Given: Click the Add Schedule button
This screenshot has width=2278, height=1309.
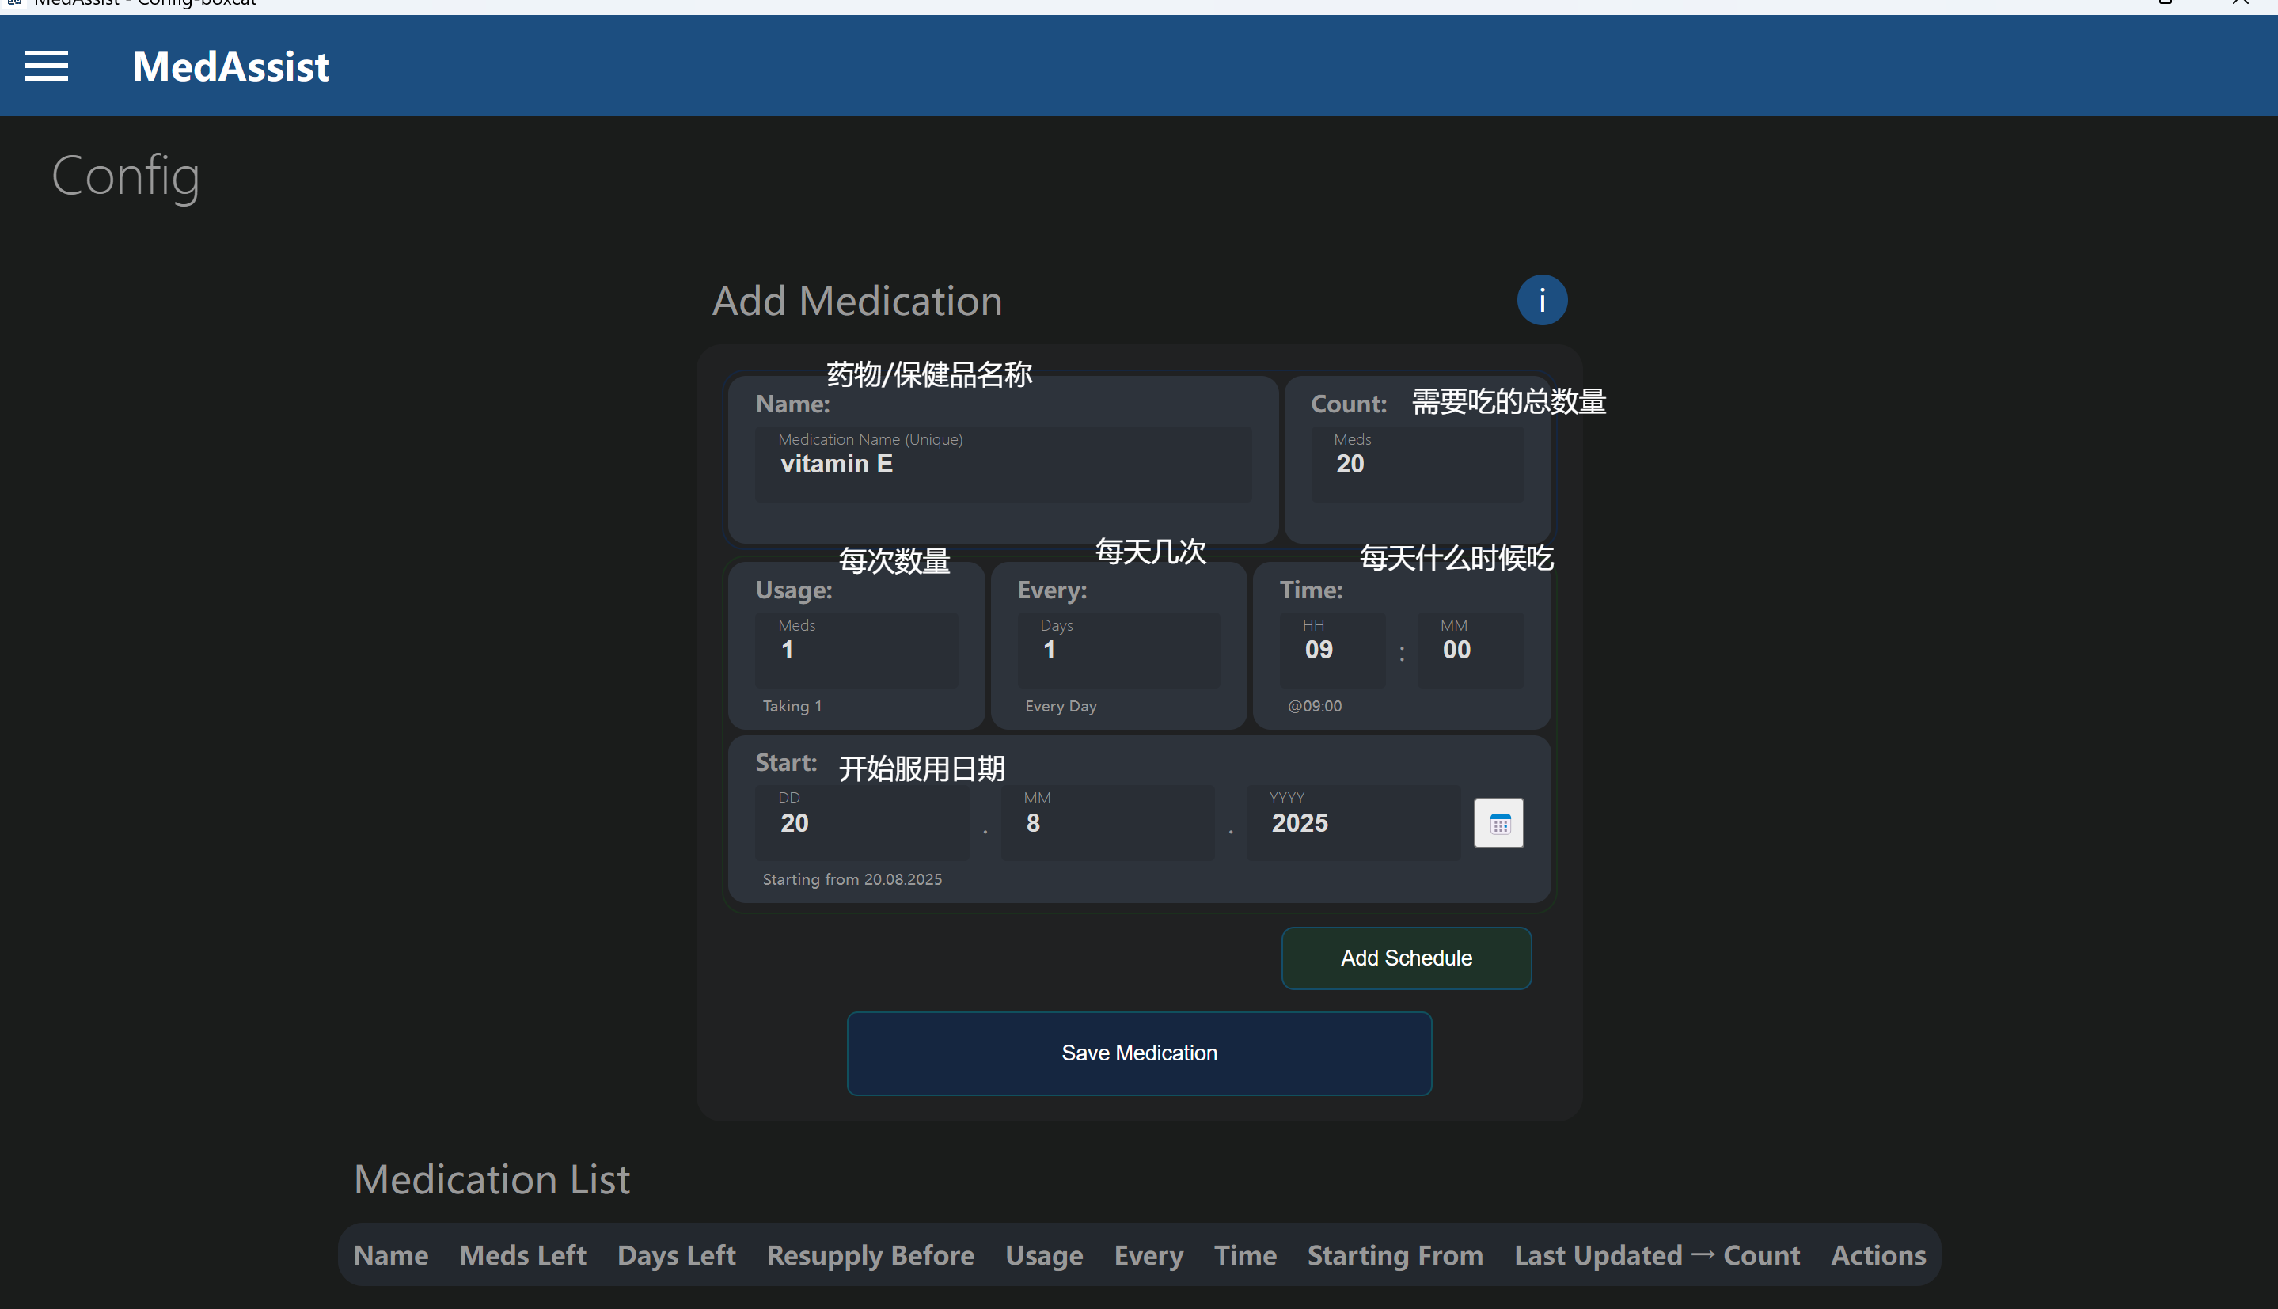Looking at the screenshot, I should click(1406, 958).
